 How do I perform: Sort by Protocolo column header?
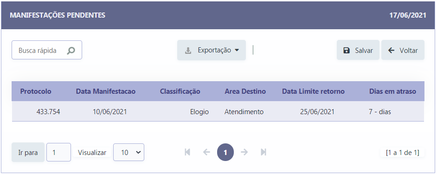pos(36,91)
